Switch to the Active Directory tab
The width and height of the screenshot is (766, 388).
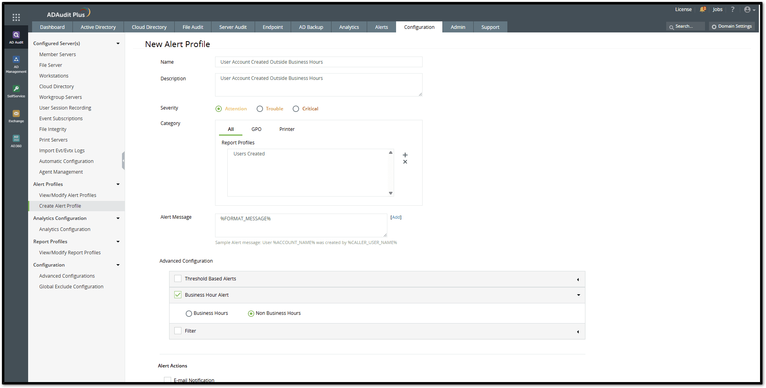click(x=98, y=27)
